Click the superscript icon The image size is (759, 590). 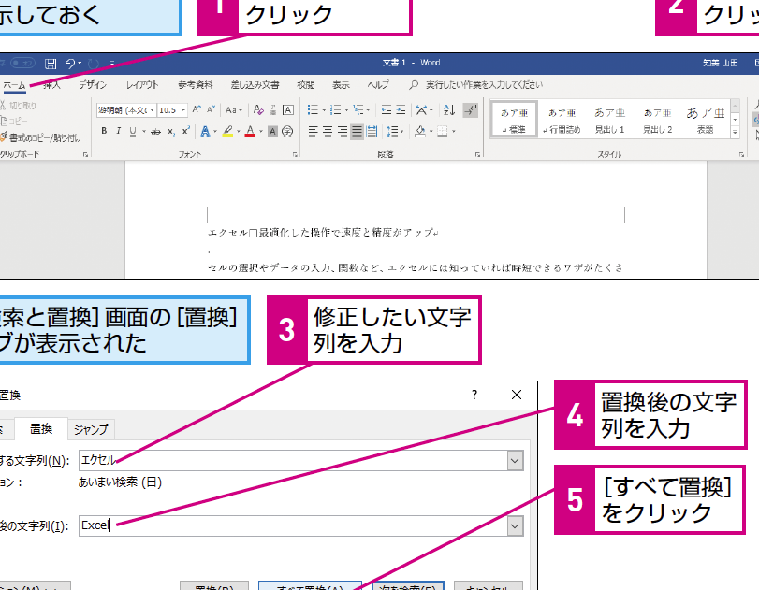tap(185, 129)
